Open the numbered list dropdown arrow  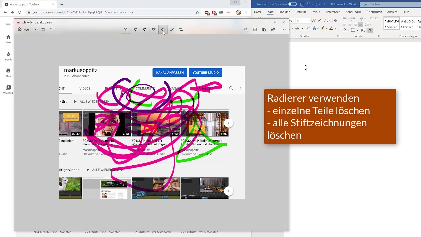coord(357,19)
